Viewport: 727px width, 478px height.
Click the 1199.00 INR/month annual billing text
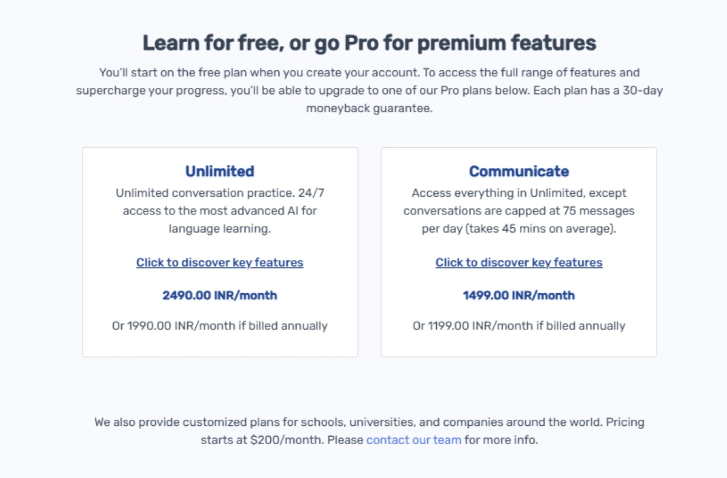click(519, 326)
